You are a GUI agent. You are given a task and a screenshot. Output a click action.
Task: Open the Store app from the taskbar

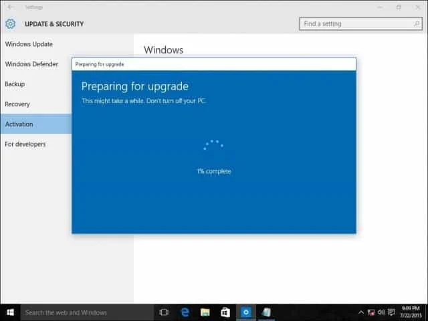click(x=225, y=312)
